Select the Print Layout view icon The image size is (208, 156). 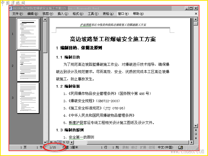[60, 142]
